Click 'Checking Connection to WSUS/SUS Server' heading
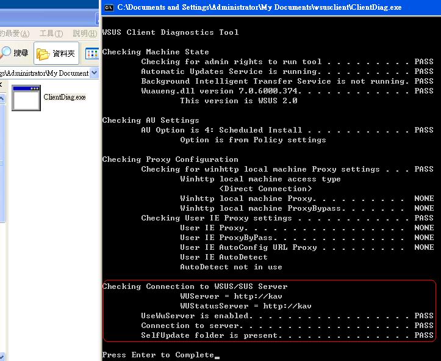The height and width of the screenshot is (361, 441). (x=195, y=286)
